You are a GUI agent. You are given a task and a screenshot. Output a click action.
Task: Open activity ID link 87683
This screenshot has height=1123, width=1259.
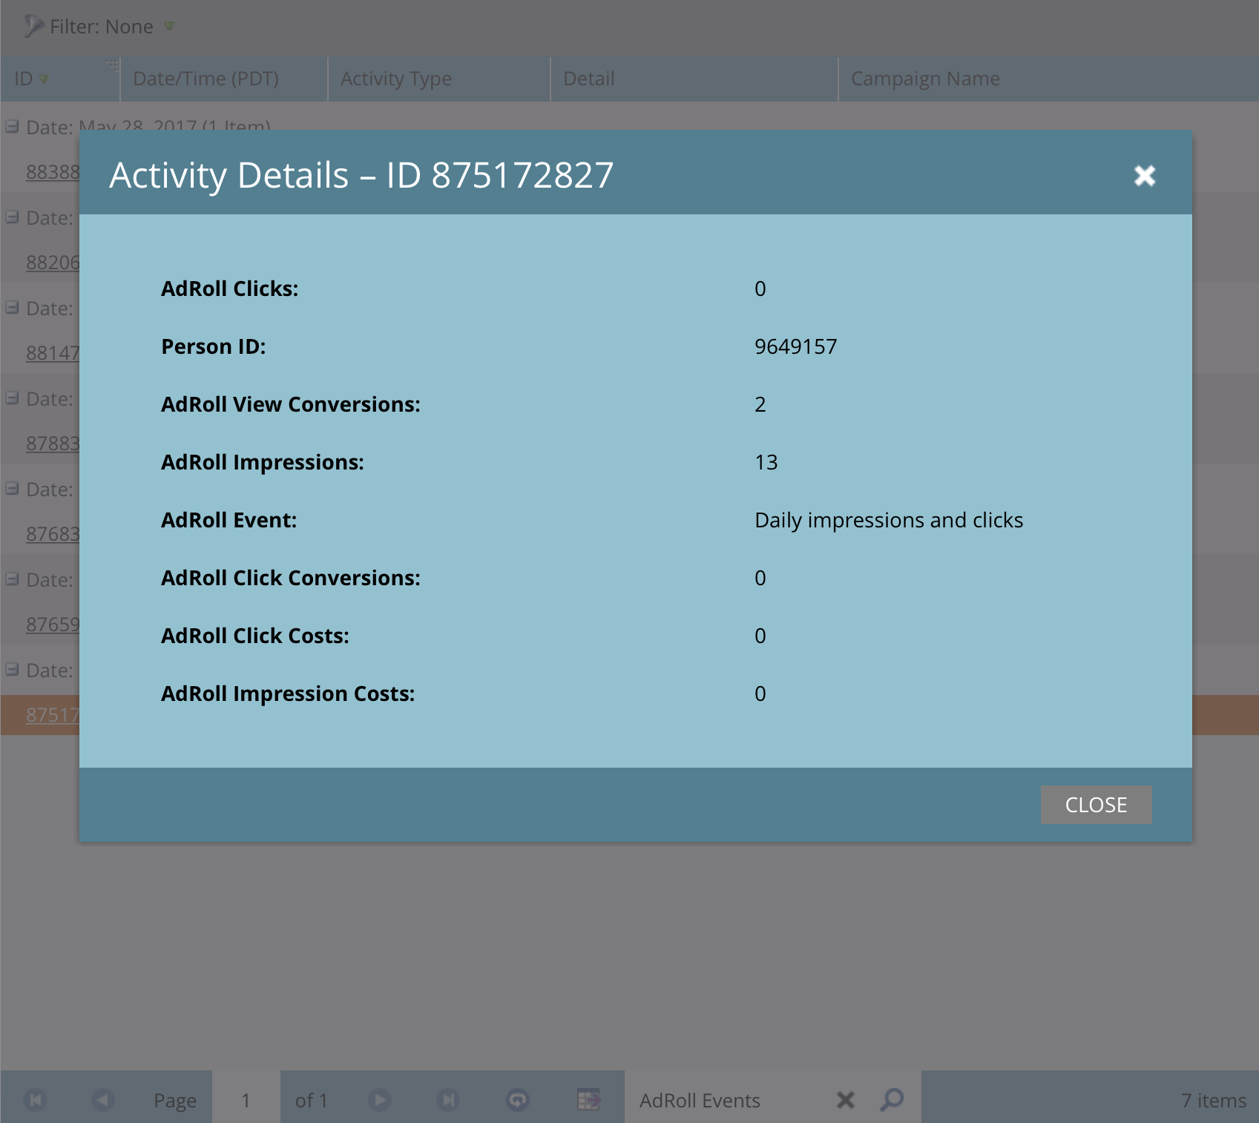pyautogui.click(x=53, y=534)
